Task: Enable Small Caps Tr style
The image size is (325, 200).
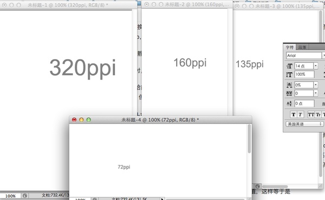Action: click(318, 114)
